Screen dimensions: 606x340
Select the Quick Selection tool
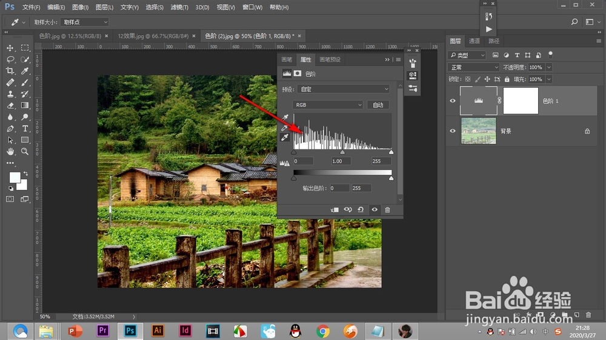click(25, 59)
